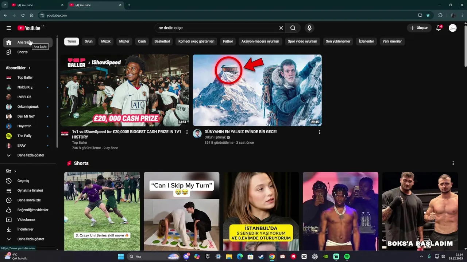Select the İzlenenler chip
The width and height of the screenshot is (467, 262).
tap(366, 41)
